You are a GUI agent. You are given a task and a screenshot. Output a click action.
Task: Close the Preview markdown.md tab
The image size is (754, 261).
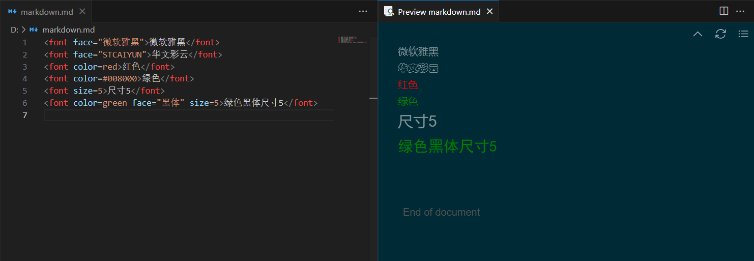[489, 11]
